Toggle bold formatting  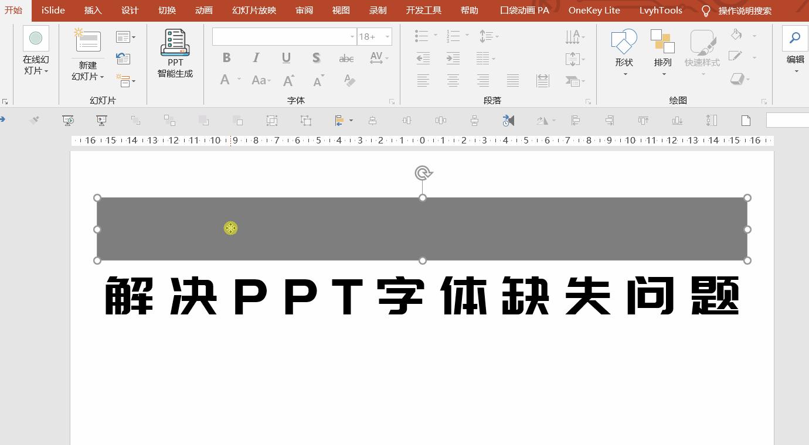pyautogui.click(x=226, y=57)
